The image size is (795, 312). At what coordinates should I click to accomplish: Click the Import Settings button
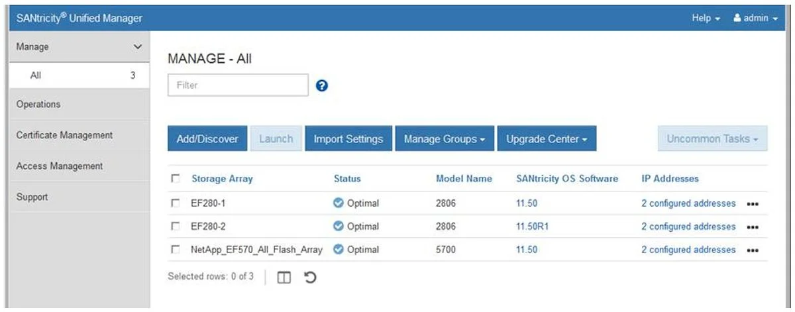[x=348, y=139]
